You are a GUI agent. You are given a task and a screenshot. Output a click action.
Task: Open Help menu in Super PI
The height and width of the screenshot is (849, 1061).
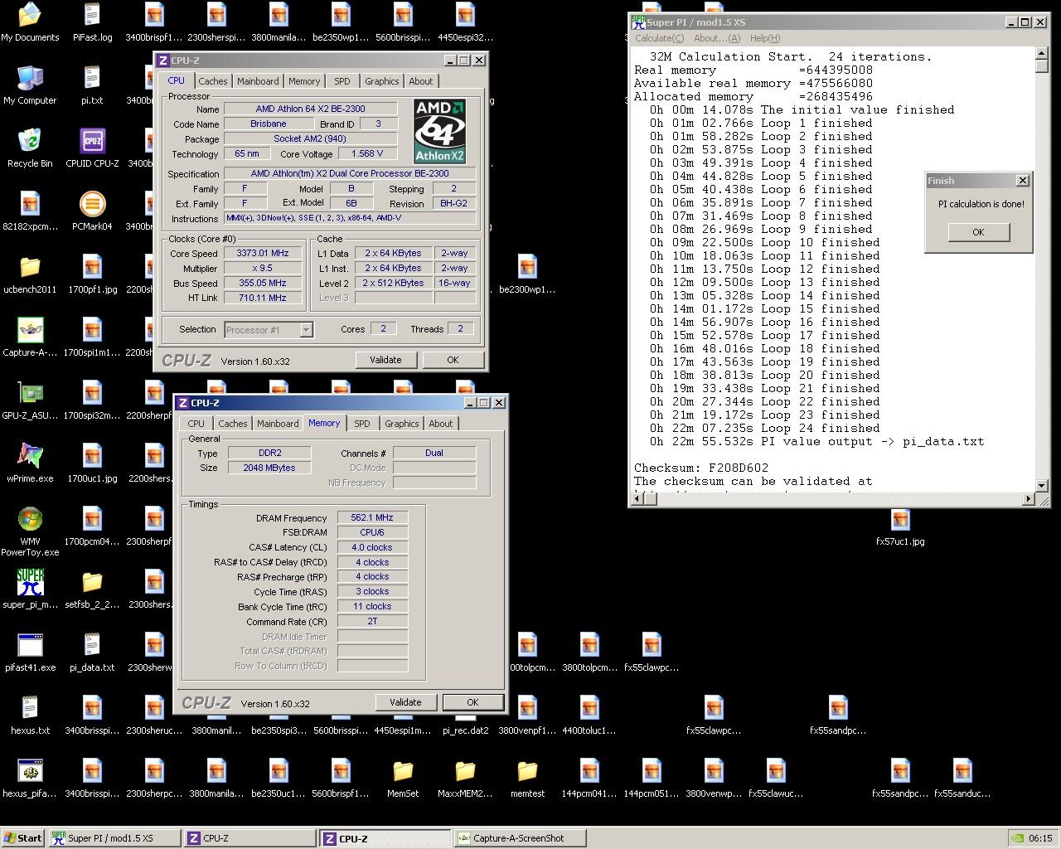point(764,38)
